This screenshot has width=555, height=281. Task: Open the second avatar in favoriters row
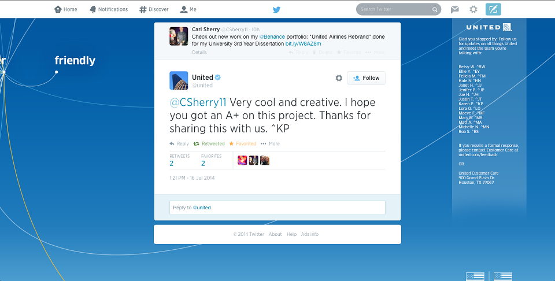click(253, 160)
